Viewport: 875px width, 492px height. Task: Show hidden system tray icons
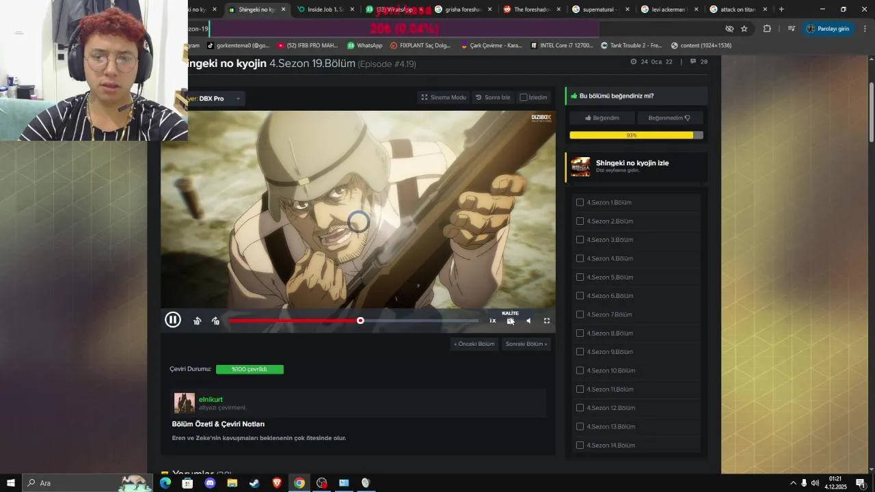(793, 483)
